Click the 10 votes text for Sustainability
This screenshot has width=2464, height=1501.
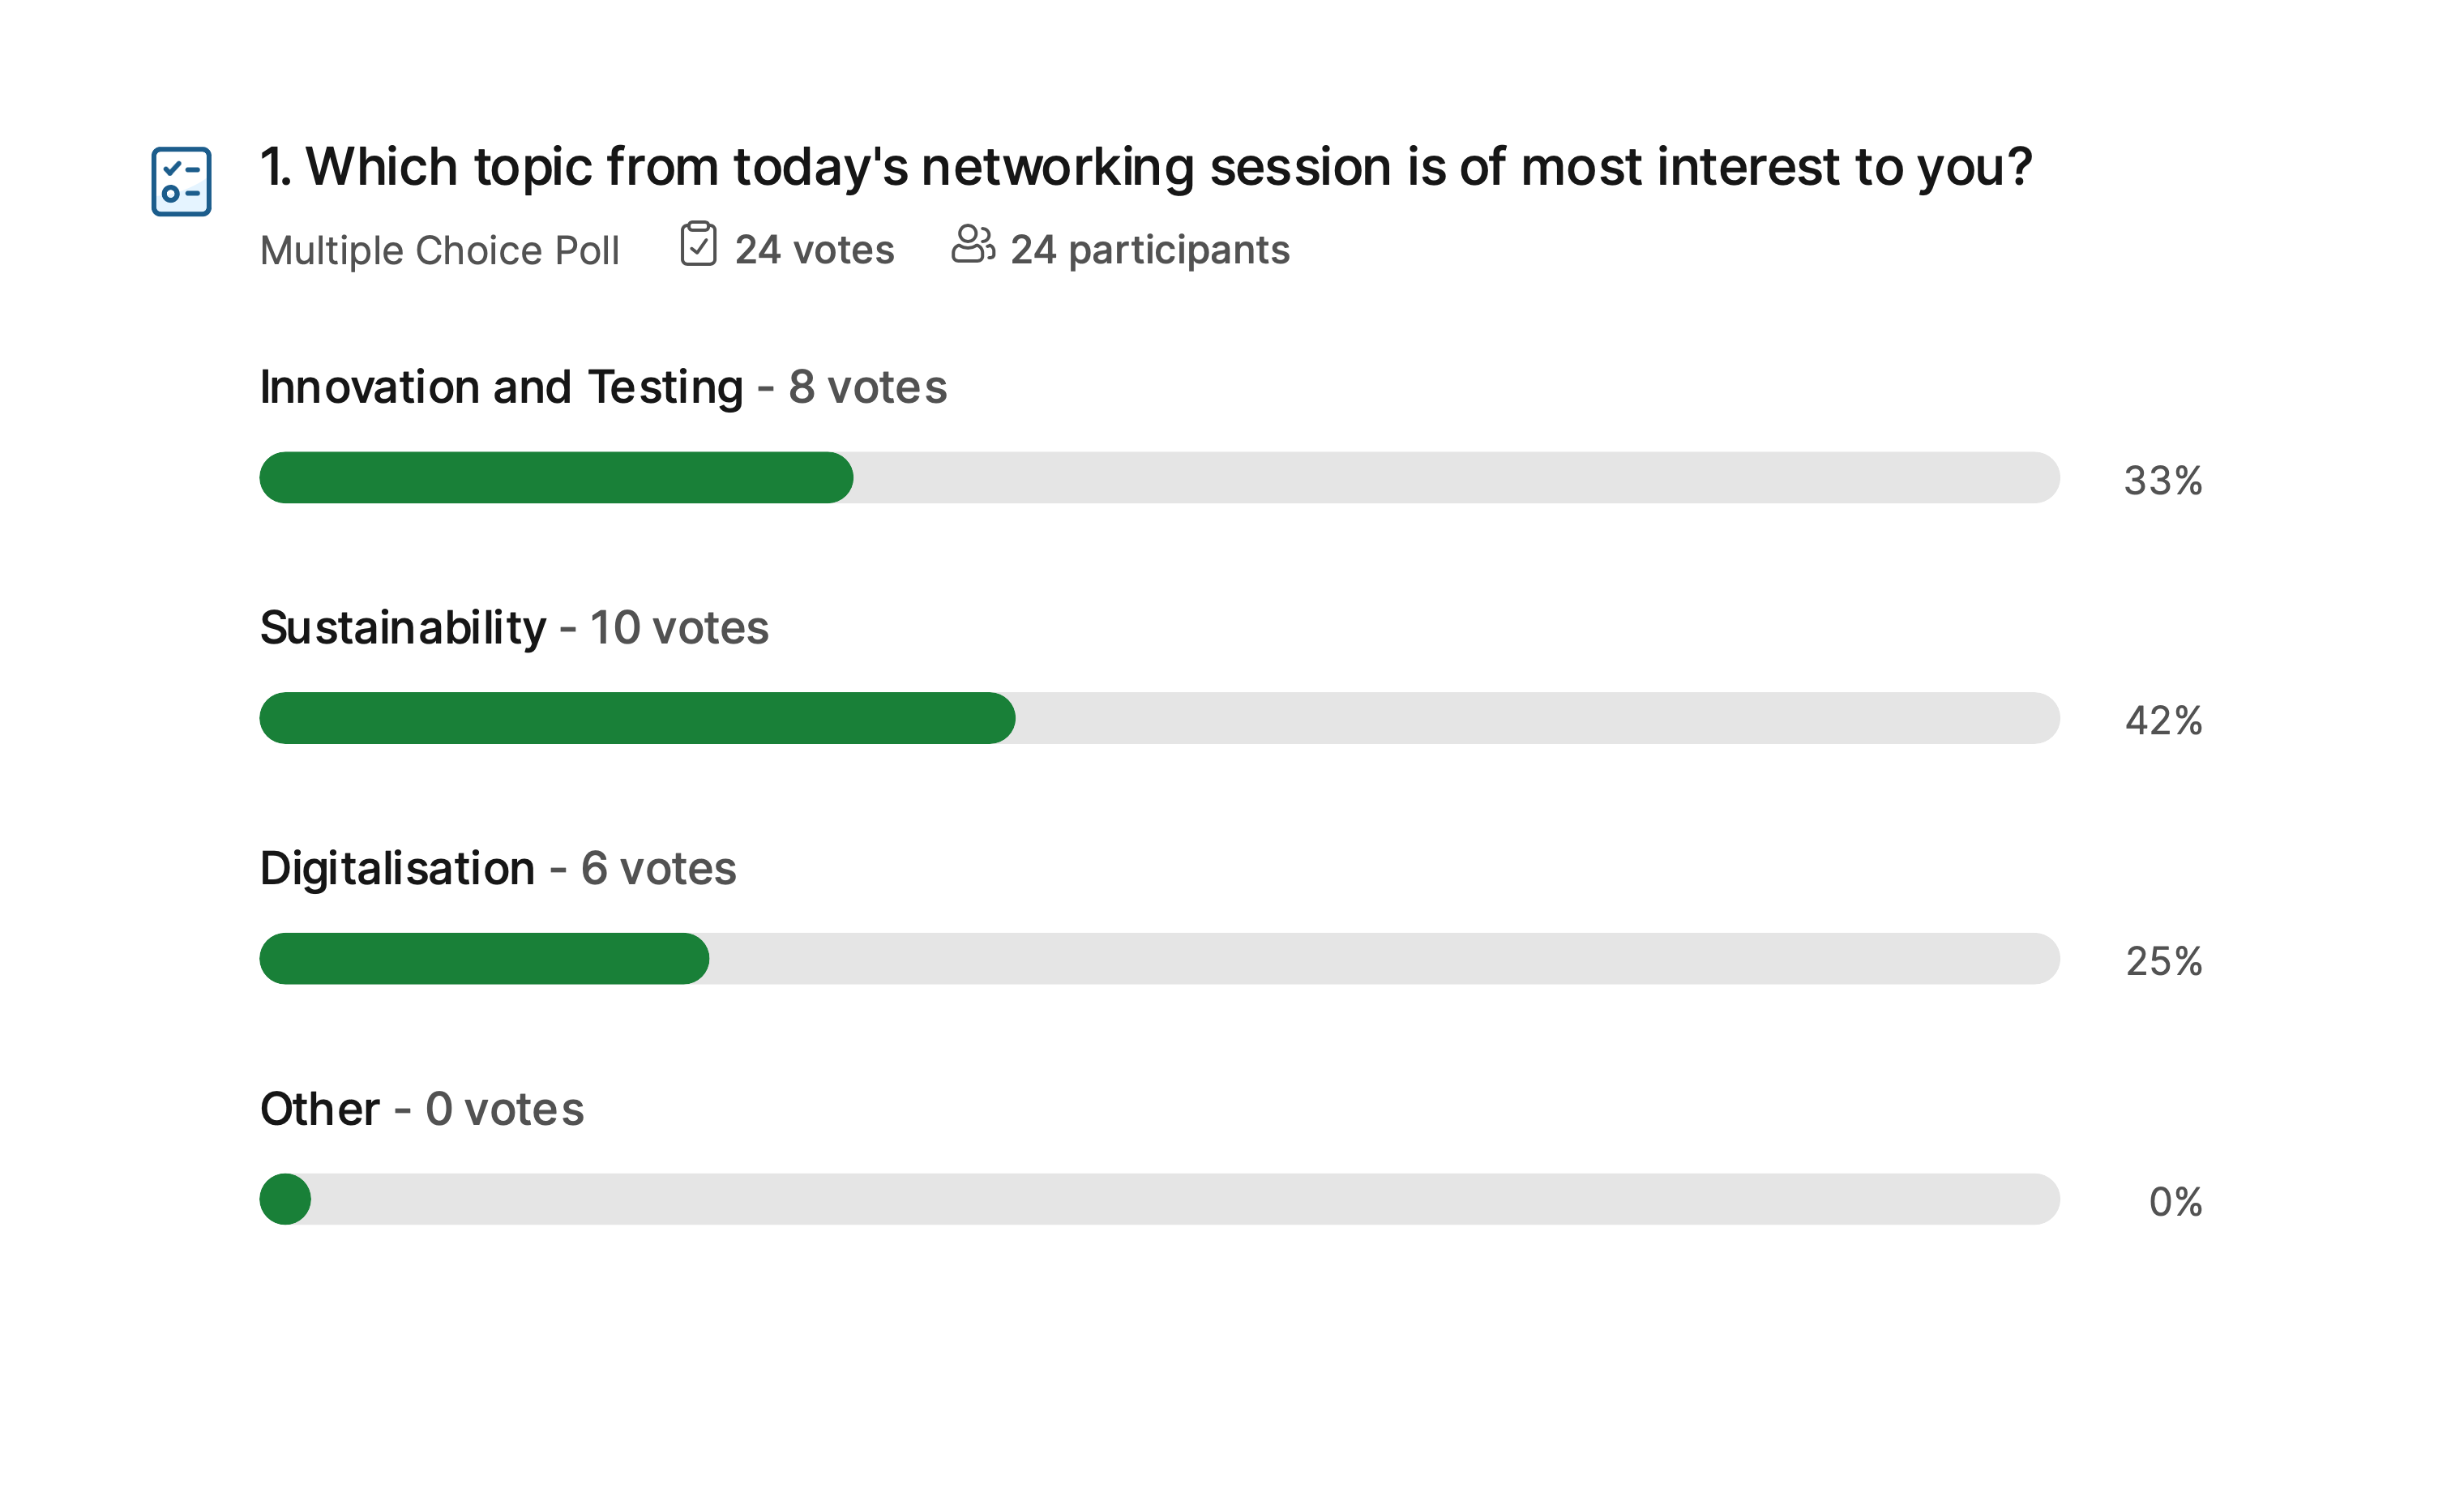(x=679, y=628)
